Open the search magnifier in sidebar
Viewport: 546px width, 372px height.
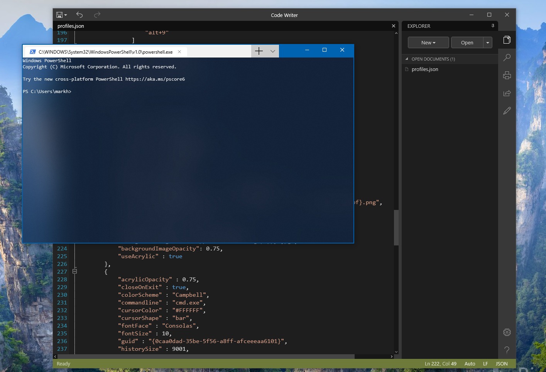tap(507, 57)
